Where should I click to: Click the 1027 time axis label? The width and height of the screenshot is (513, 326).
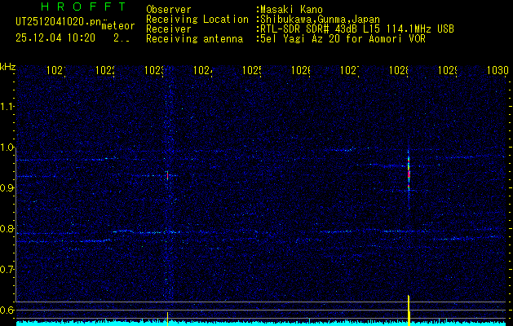point(350,71)
